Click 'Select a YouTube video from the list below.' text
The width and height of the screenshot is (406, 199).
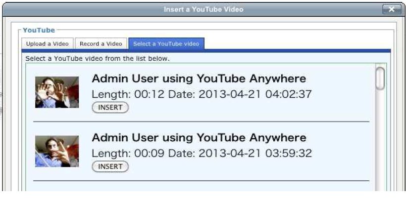tap(98, 59)
